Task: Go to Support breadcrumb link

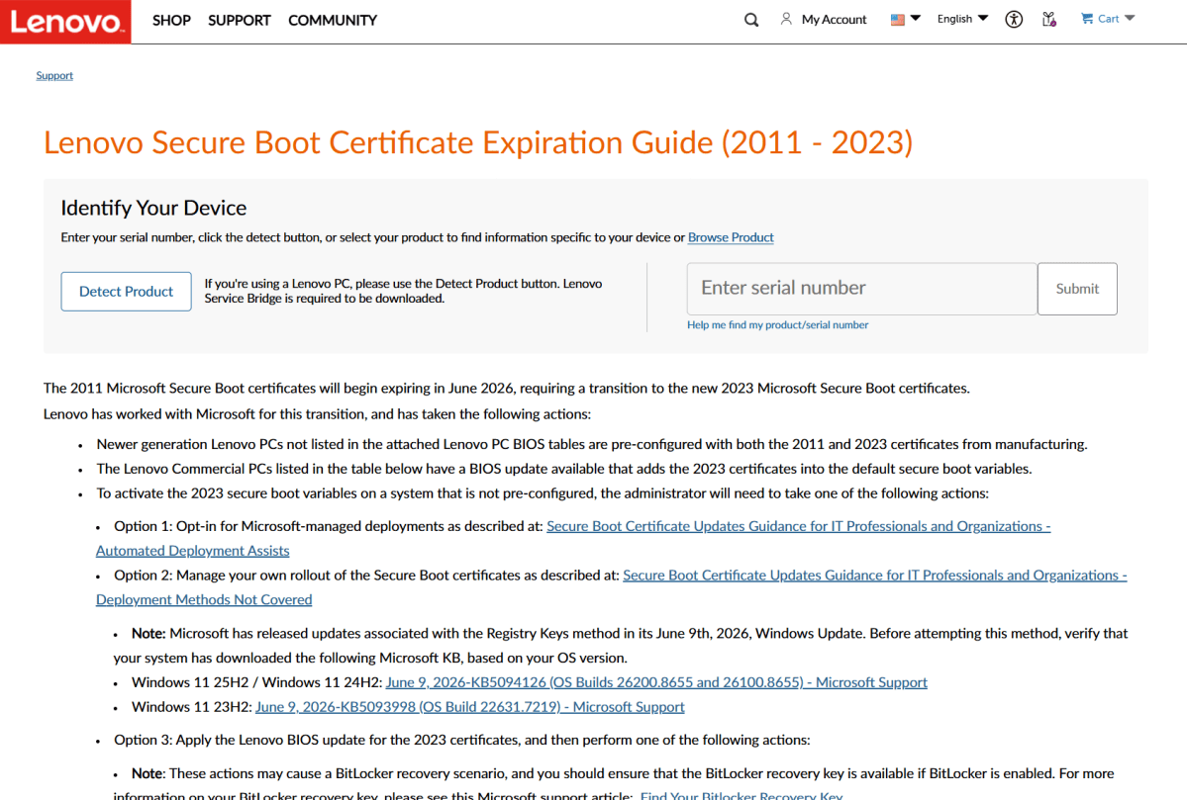Action: point(54,75)
